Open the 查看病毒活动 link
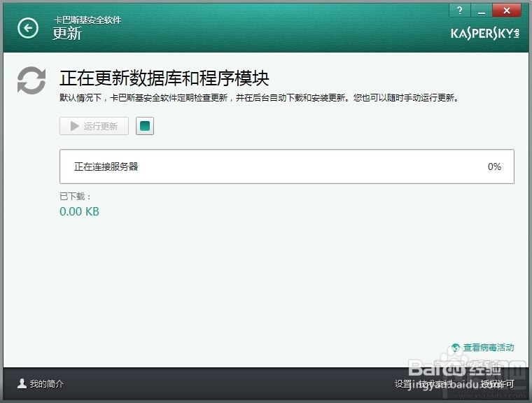 click(489, 347)
